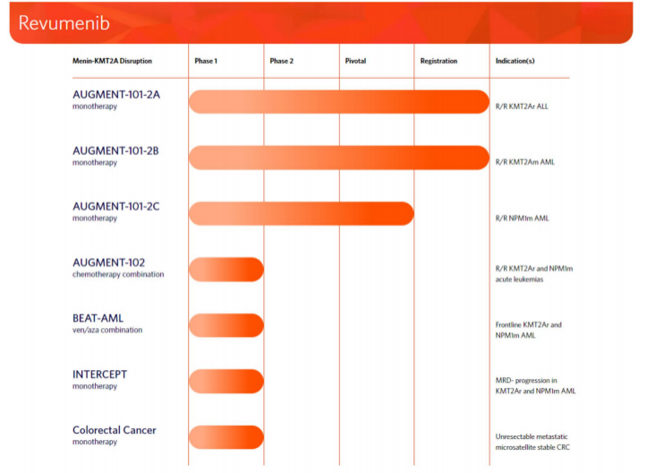Select the AUGMENT-101-2A trial name

(116, 95)
